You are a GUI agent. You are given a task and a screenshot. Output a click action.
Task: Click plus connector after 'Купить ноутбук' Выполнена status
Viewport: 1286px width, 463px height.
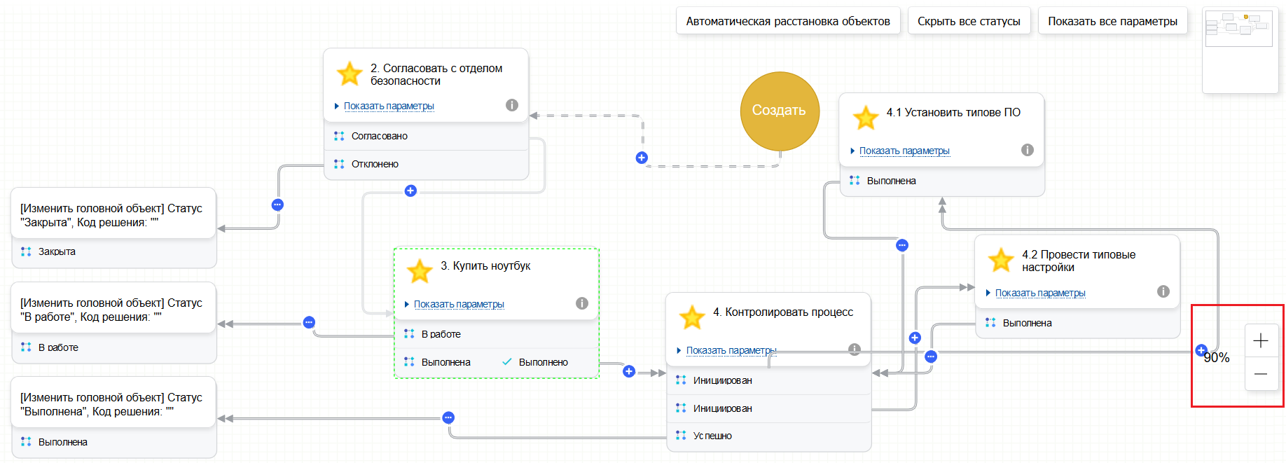pyautogui.click(x=629, y=371)
